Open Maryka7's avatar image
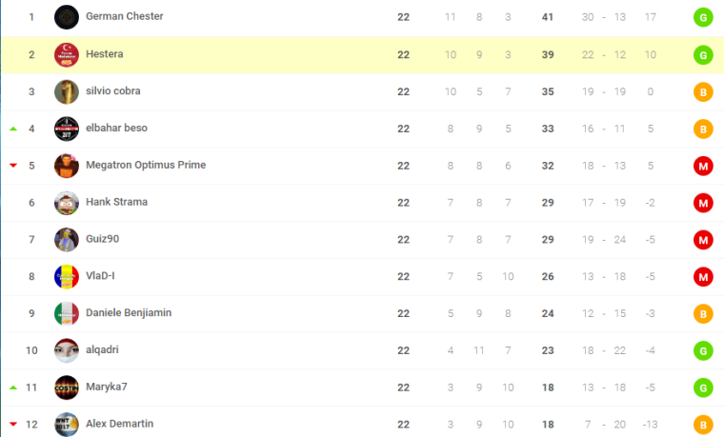The image size is (724, 437). point(67,387)
